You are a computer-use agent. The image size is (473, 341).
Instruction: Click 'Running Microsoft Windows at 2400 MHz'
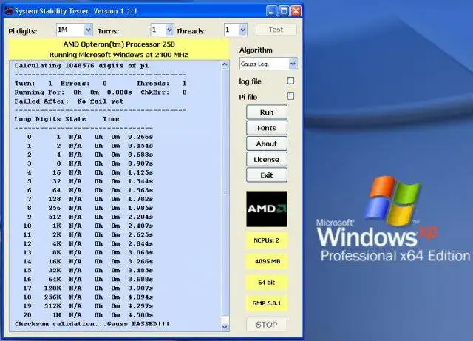point(118,55)
